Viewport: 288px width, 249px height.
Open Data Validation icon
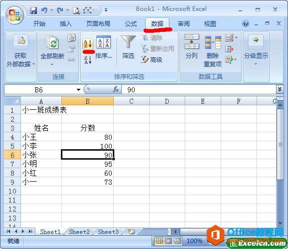[229, 38]
